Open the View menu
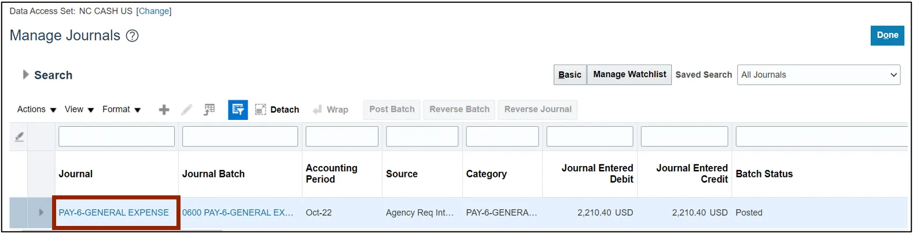This screenshot has height=234, width=913. (x=79, y=110)
